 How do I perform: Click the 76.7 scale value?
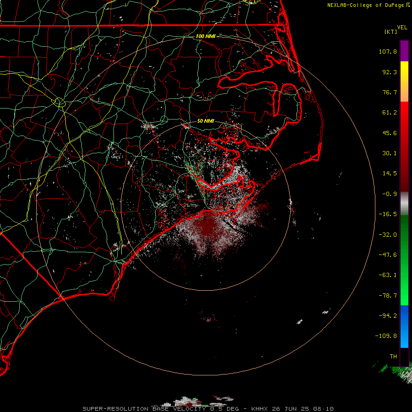tap(390, 92)
